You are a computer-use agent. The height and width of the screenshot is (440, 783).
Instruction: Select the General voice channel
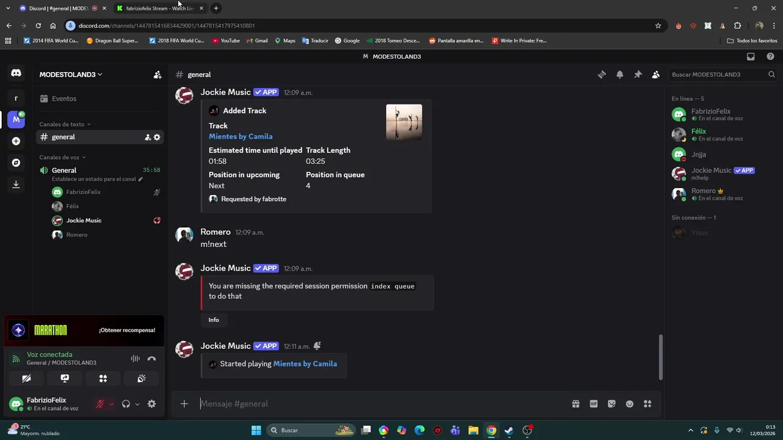click(x=100, y=170)
